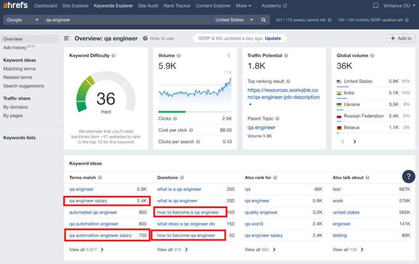Click the monitor icon in top bar
Viewport: 419px width, 264px height.
point(376,6)
